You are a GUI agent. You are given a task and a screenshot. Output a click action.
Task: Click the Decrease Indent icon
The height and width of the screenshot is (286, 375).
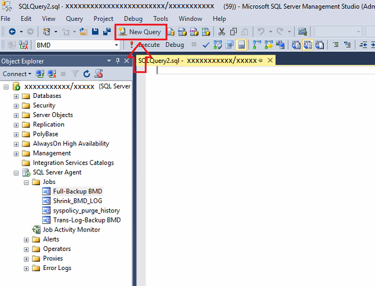click(x=363, y=45)
